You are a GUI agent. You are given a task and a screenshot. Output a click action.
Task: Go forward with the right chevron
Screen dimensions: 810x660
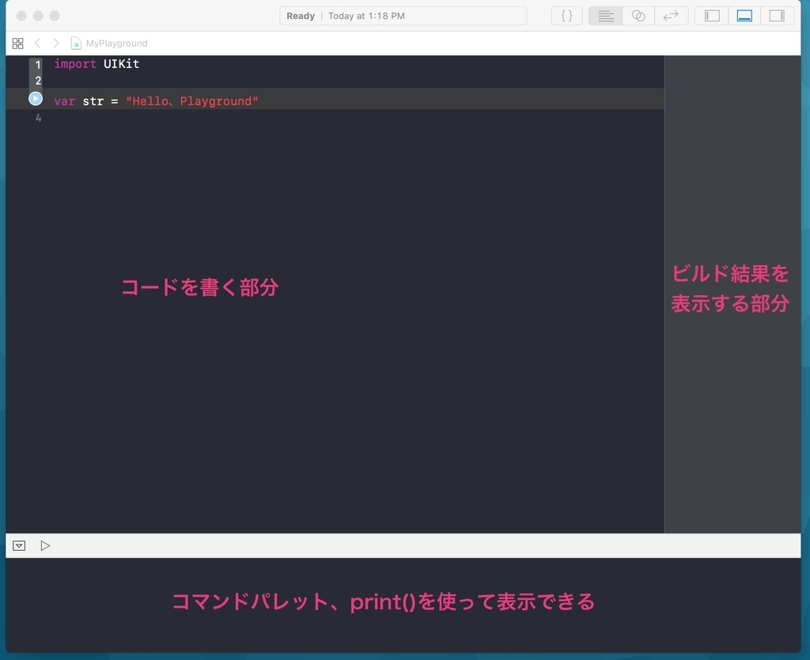56,43
